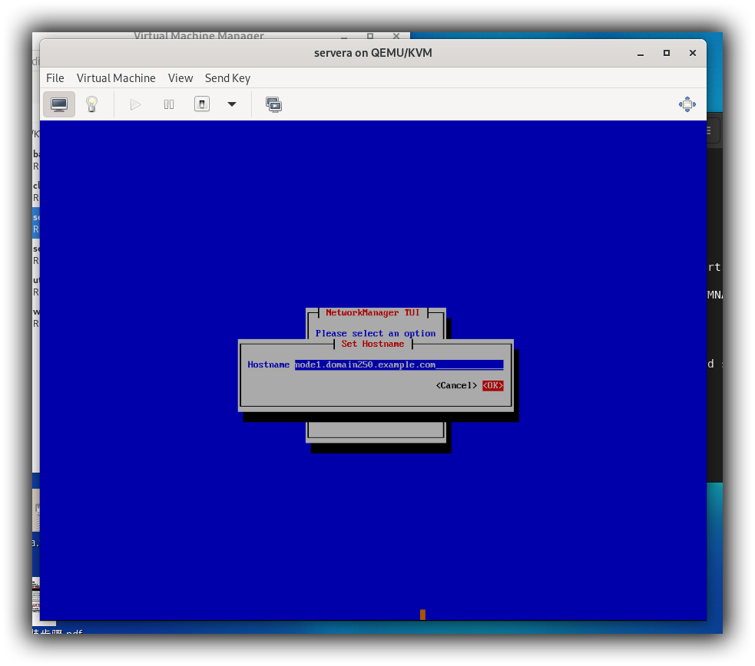Show the graphical console view

[x=59, y=104]
